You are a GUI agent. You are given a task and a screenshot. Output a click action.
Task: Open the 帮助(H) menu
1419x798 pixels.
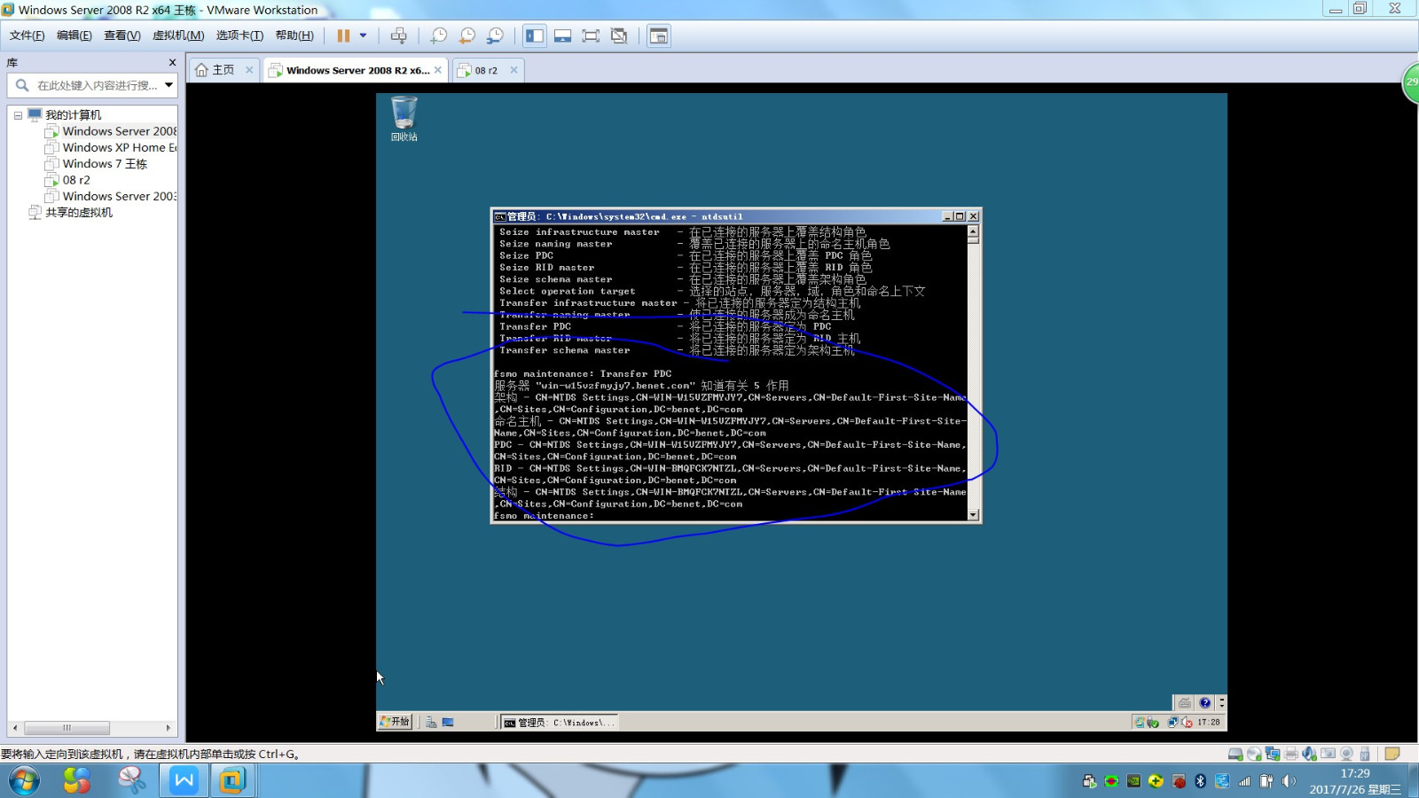click(x=294, y=35)
